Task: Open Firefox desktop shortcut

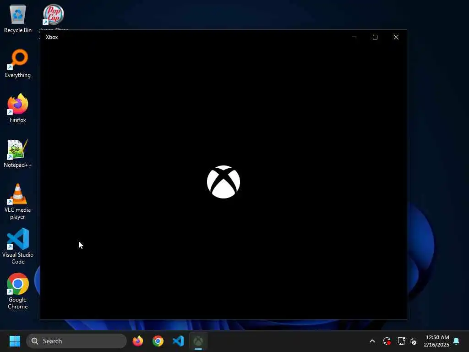Action: 18,108
